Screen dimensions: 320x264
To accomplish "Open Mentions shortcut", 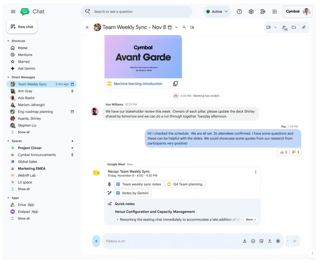I will (x=25, y=55).
